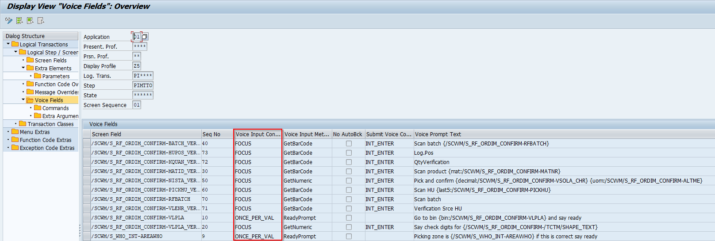Toggle Display/Change mode with glasses-pencil icon
Screen dimensions: 715x241
click(8, 21)
